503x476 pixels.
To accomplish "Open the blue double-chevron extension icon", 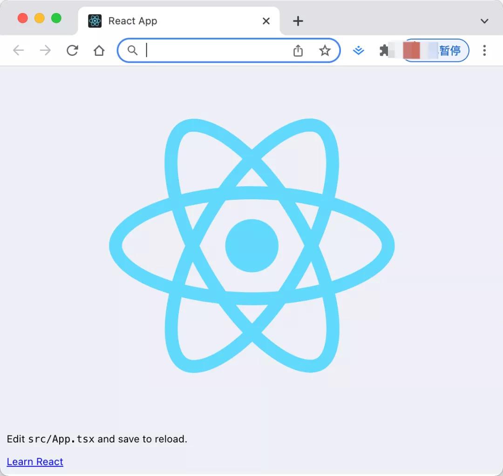I will click(x=358, y=50).
